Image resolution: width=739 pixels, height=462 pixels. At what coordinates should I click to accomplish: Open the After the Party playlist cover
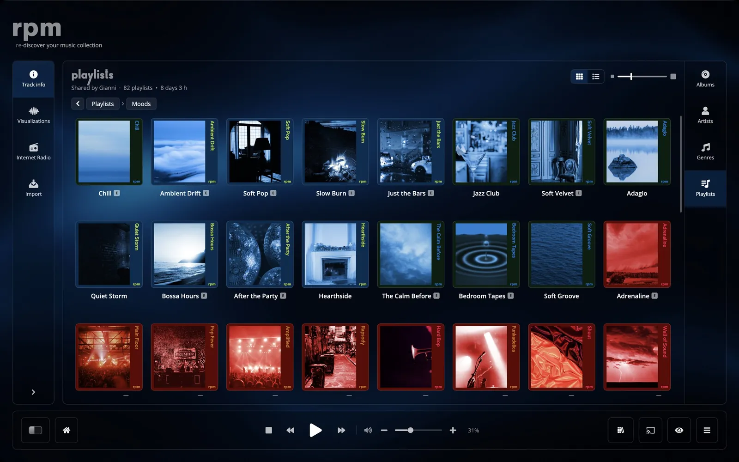click(x=260, y=254)
